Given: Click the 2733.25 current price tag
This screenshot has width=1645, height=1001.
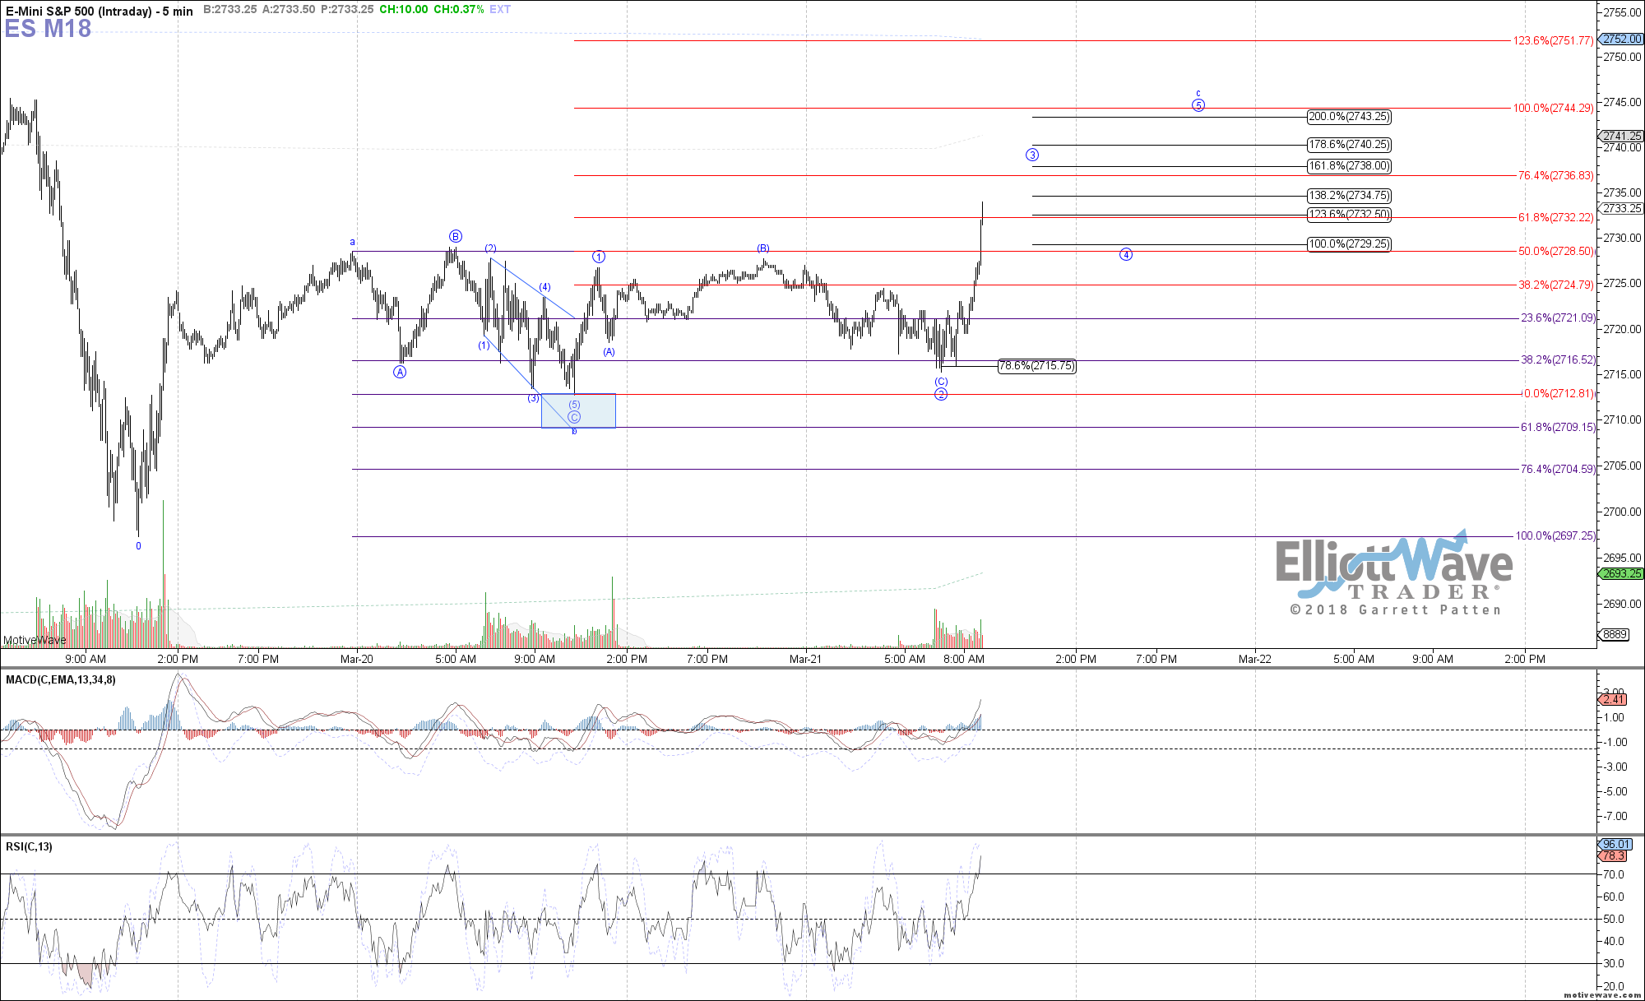Looking at the screenshot, I should [x=1622, y=209].
